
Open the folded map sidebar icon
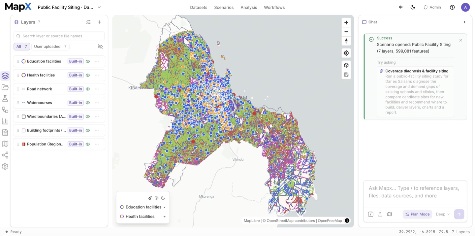click(x=5, y=144)
